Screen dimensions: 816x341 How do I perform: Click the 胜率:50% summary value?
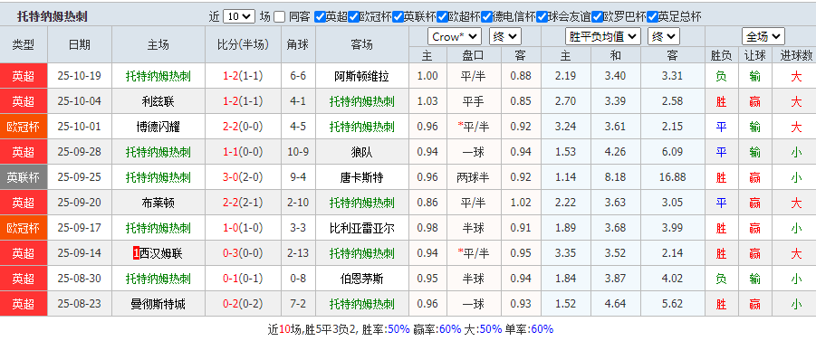point(386,329)
